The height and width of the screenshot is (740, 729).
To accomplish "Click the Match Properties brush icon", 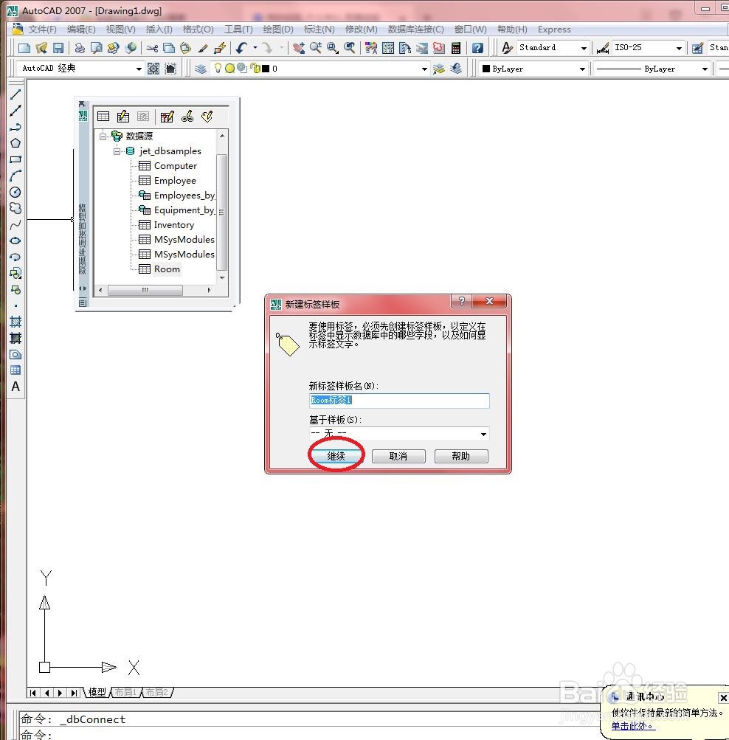I will pos(203,48).
